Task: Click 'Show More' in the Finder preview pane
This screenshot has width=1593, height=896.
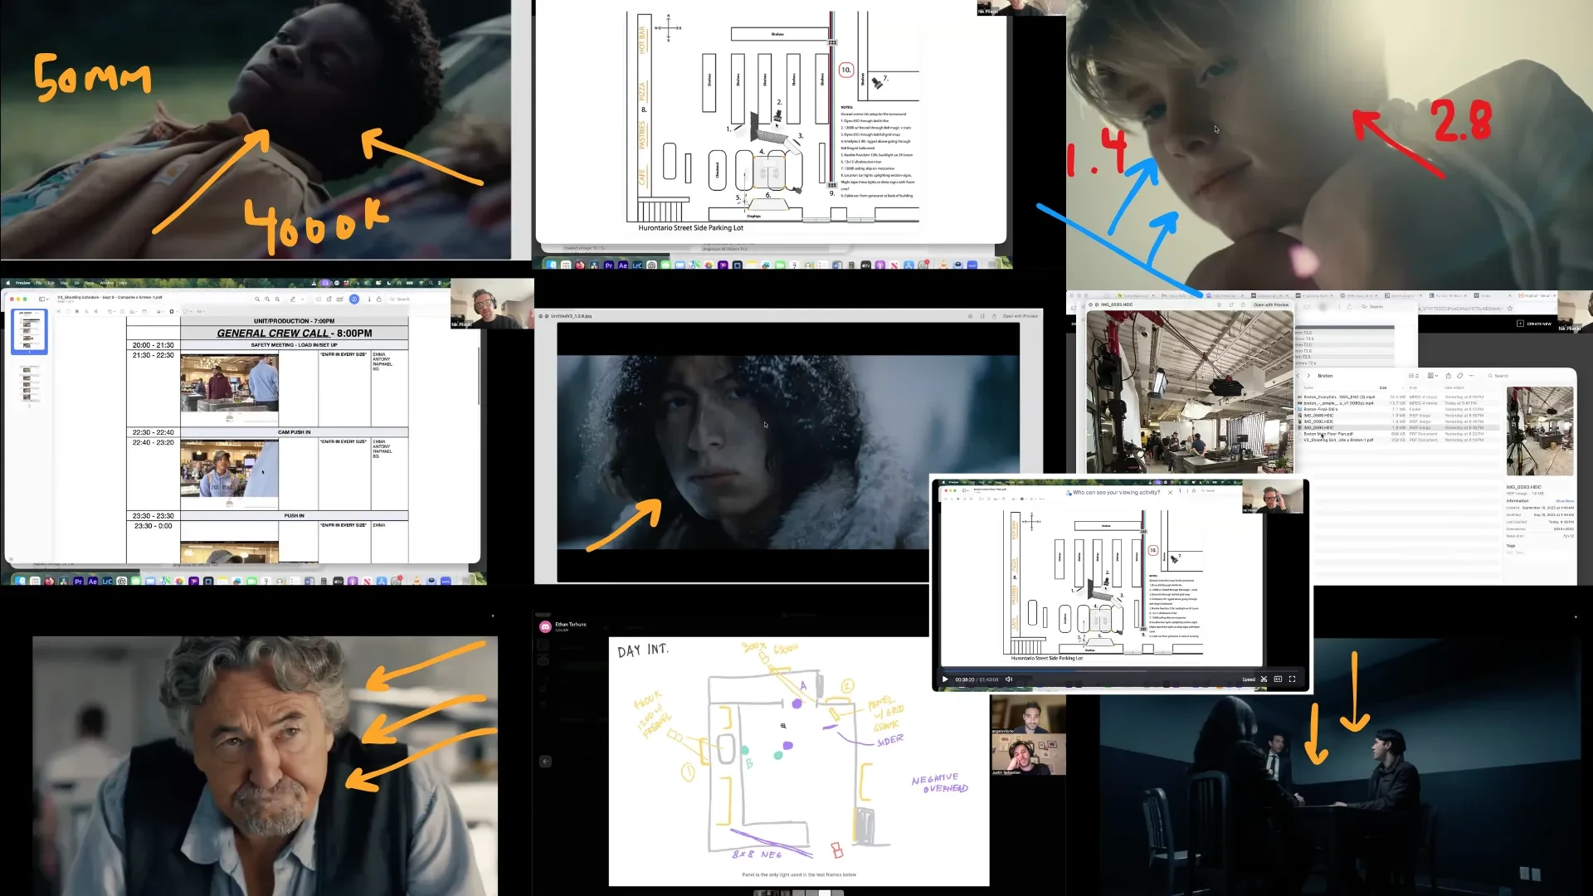Action: [x=1565, y=501]
